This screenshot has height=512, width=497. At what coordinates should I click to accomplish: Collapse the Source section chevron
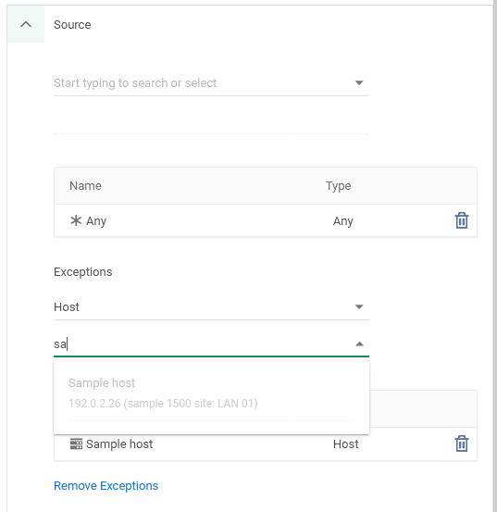tap(26, 24)
